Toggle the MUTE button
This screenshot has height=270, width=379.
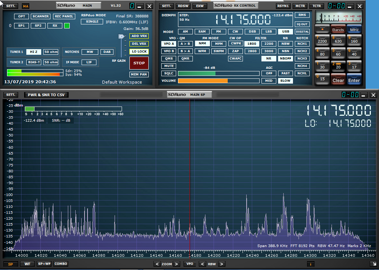pos(169,66)
